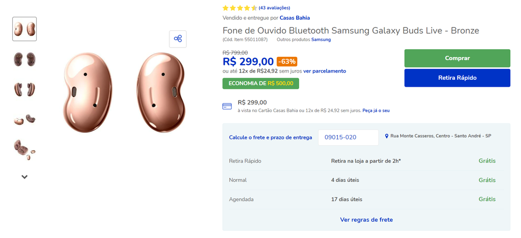Select the charging case thumbnail
Screen dimensions: 521x238
pos(24,150)
